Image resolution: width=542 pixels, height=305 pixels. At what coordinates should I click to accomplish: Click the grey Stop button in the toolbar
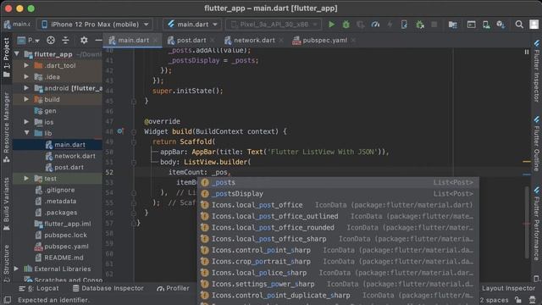click(434, 25)
